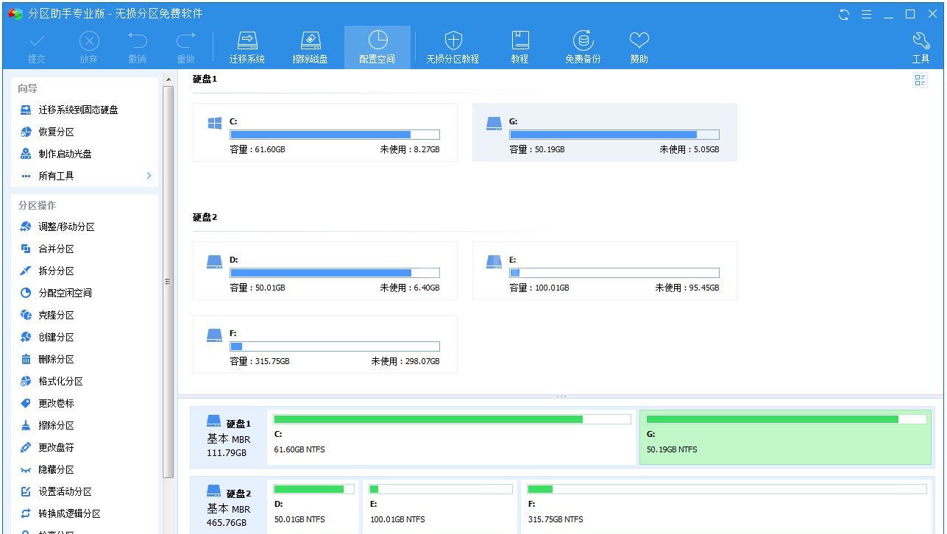Click the 向导 section header
This screenshot has width=947, height=534.
28,88
